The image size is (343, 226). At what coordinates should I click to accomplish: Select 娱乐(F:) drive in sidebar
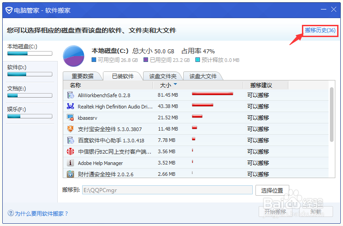pos(30,113)
